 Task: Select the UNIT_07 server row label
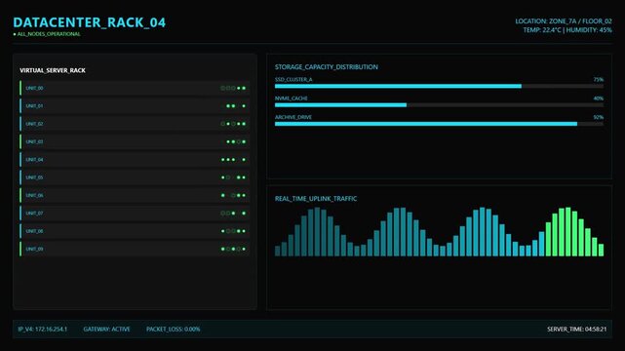click(34, 214)
